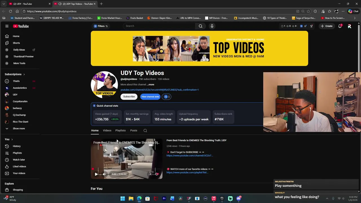Open the playlist link in the description
This screenshot has height=203, width=361.
tap(187, 173)
